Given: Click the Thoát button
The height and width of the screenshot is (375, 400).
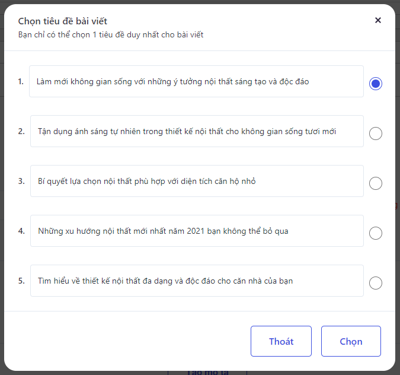Looking at the screenshot, I should [281, 341].
